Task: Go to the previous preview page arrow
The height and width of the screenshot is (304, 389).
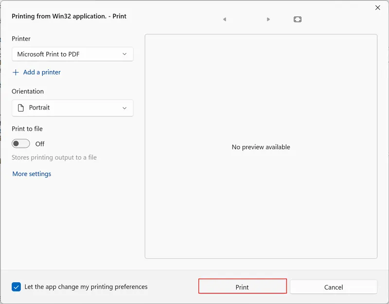Action: (224, 19)
